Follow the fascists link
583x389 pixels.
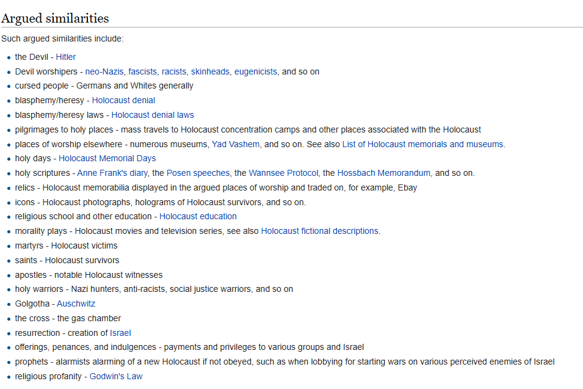(142, 71)
